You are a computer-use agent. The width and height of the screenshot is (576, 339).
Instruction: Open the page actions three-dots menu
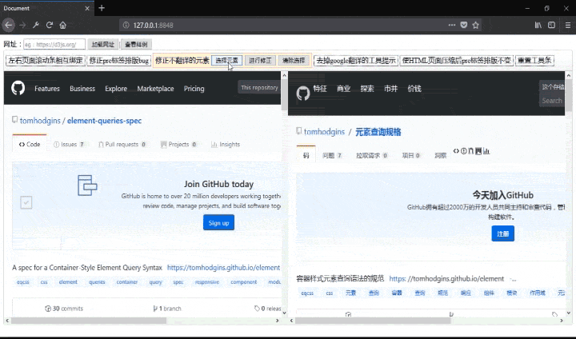[452, 25]
